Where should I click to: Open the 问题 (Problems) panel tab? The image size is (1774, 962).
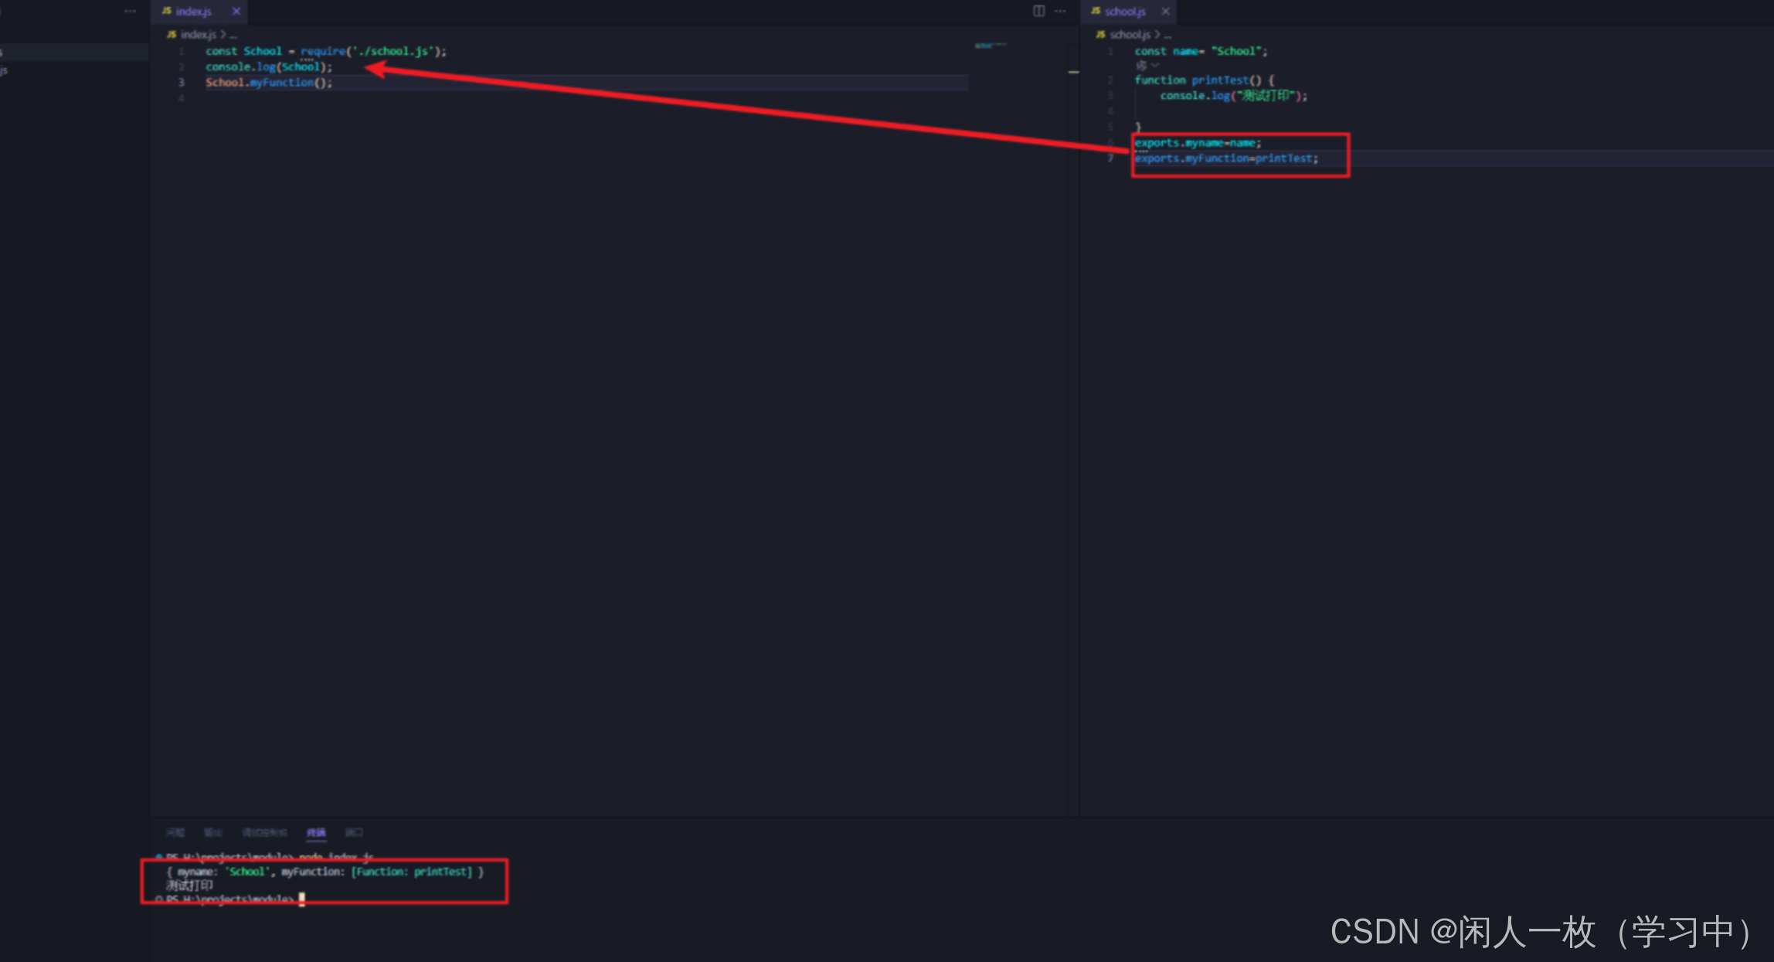point(175,832)
